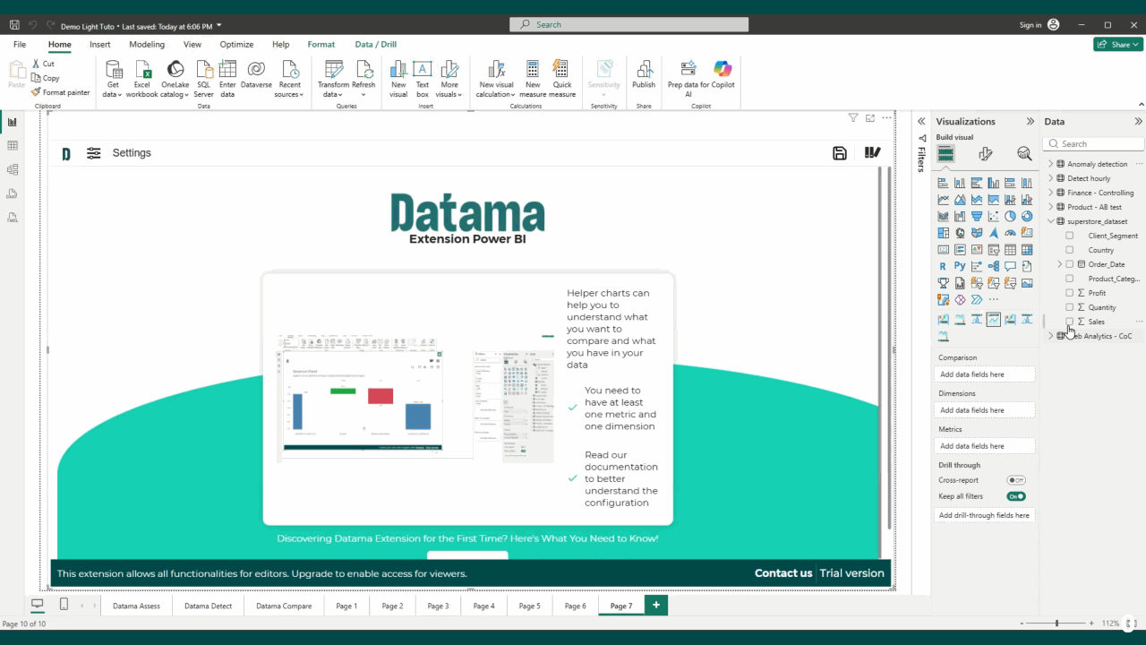Select the Enter data icon

point(227,70)
